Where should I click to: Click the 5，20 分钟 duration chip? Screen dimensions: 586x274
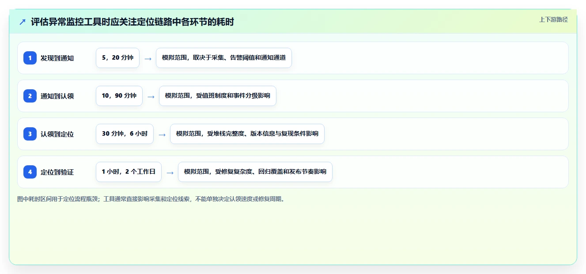[117, 58]
